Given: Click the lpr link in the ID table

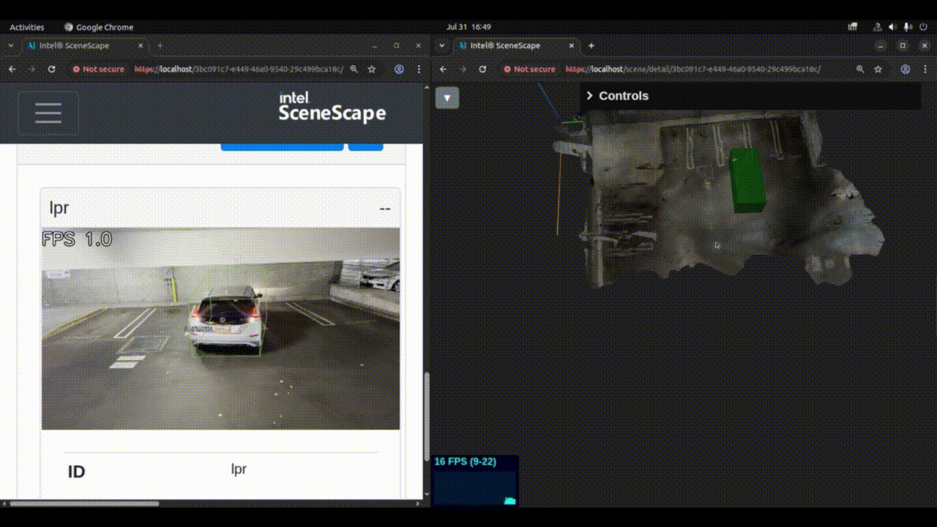Looking at the screenshot, I should (239, 468).
